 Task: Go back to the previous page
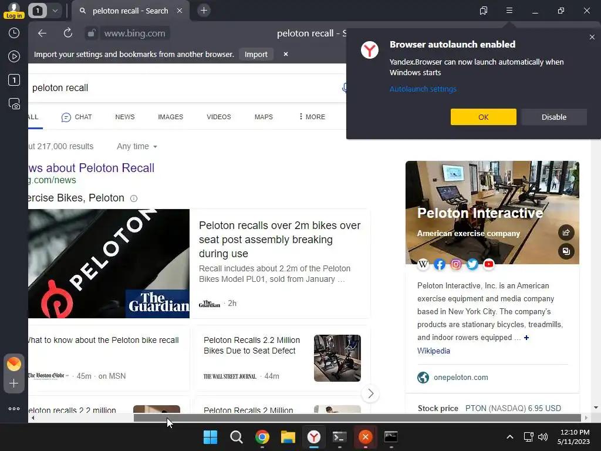pyautogui.click(x=42, y=33)
